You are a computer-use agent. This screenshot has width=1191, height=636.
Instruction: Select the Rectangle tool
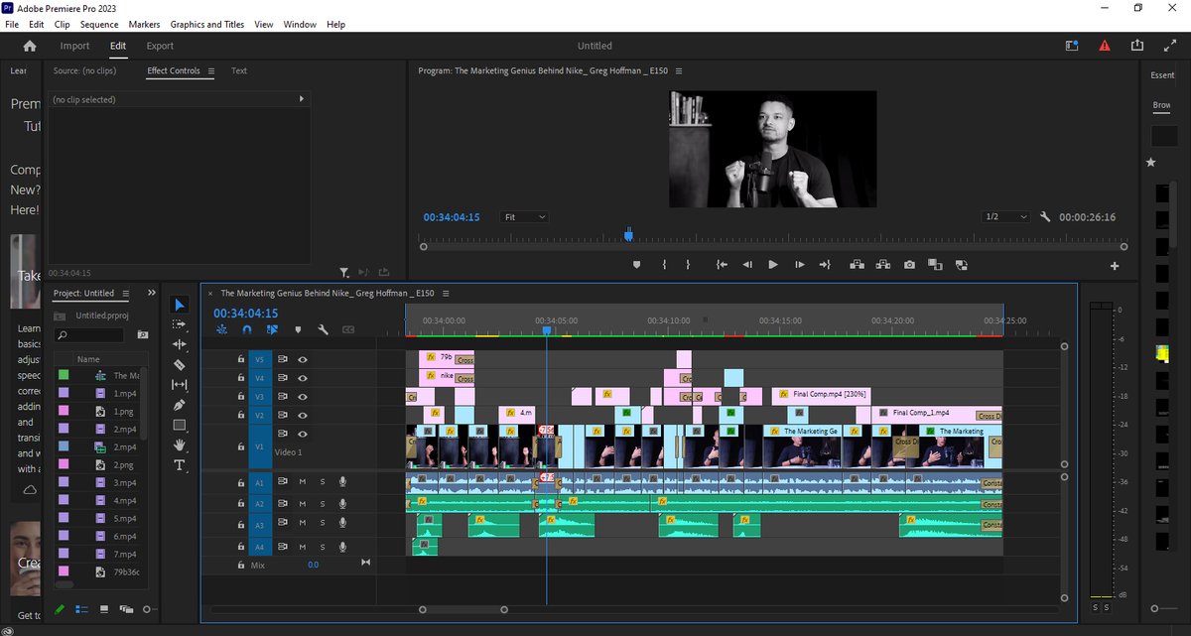pos(180,425)
